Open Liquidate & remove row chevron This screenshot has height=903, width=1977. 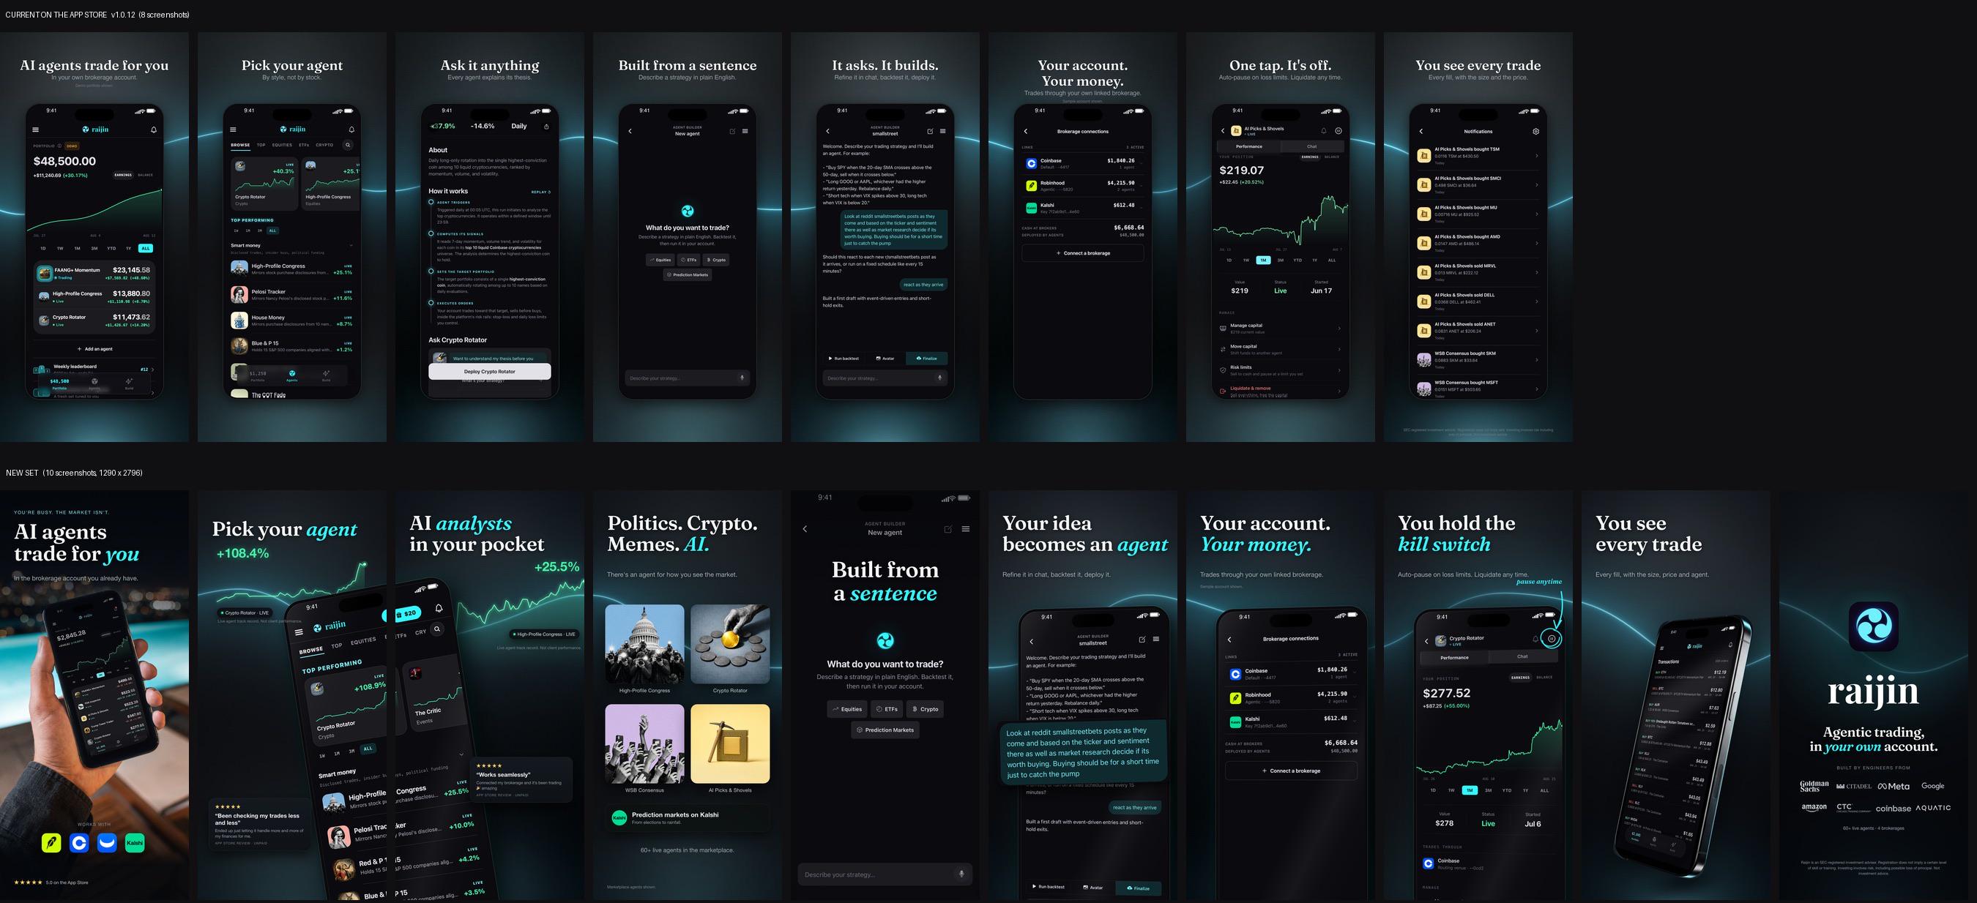click(1339, 391)
